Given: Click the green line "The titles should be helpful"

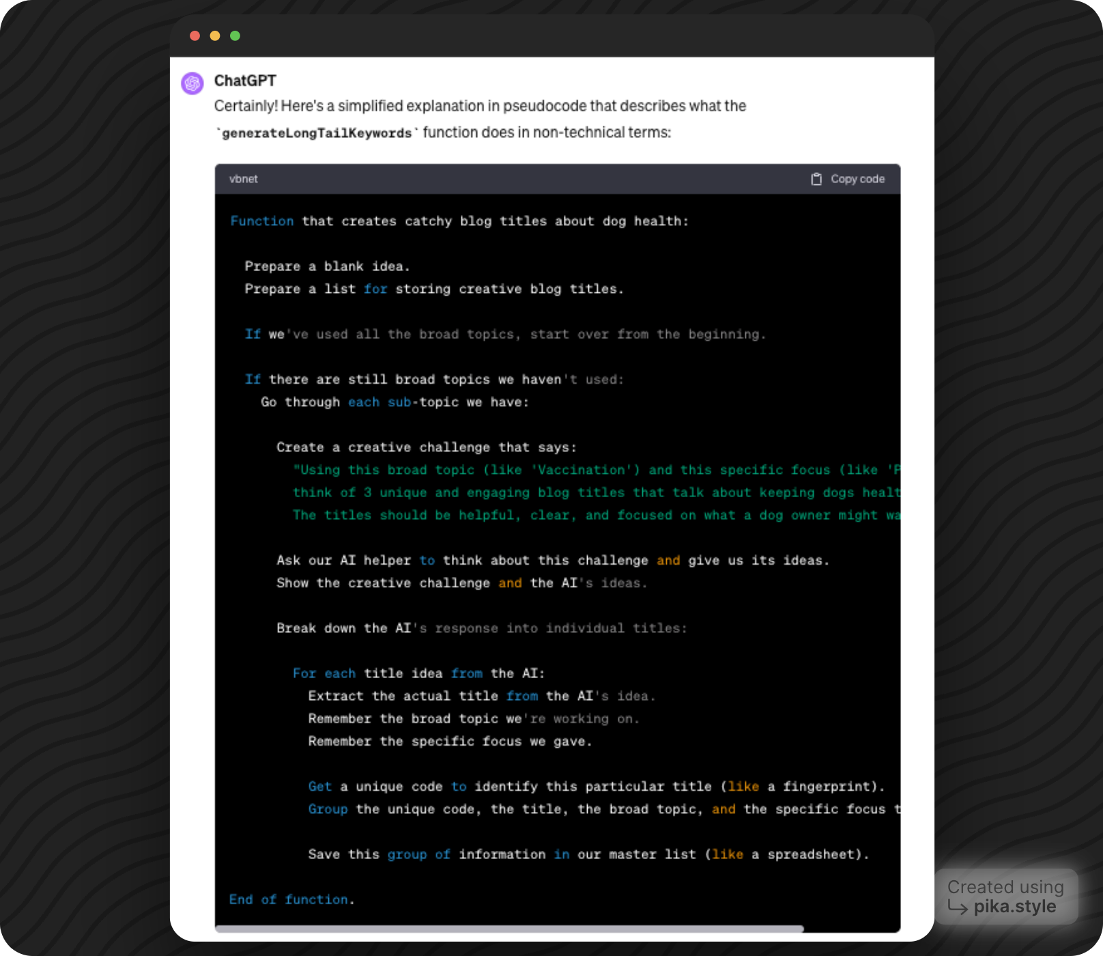Looking at the screenshot, I should click(597, 515).
